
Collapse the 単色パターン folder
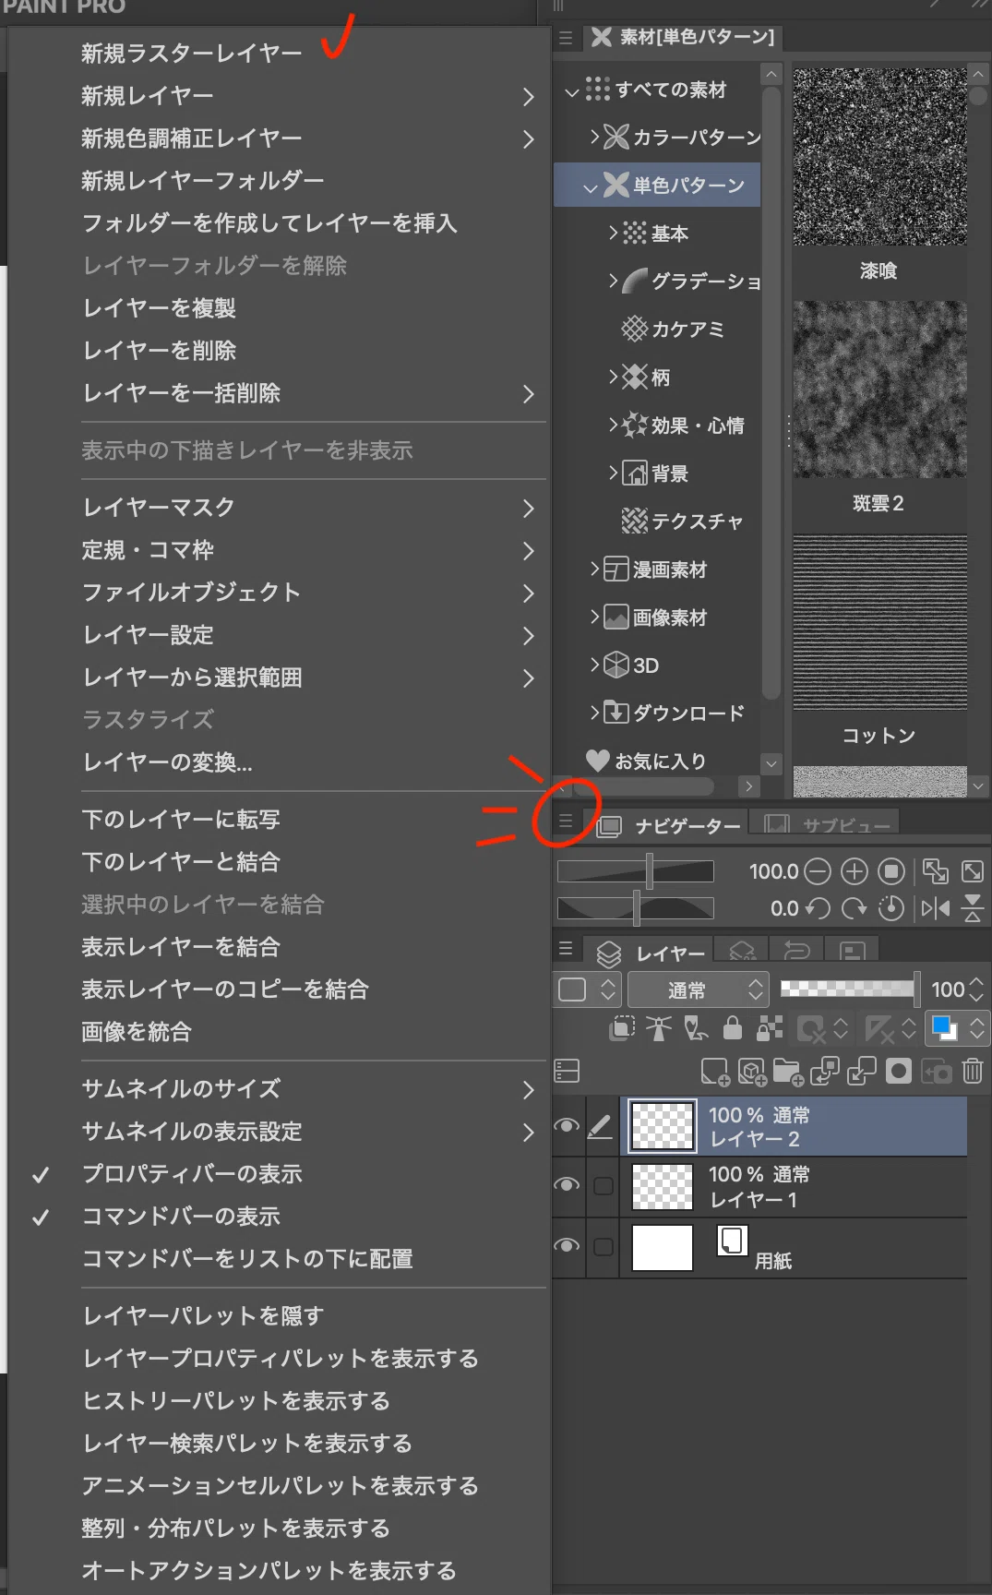(591, 187)
